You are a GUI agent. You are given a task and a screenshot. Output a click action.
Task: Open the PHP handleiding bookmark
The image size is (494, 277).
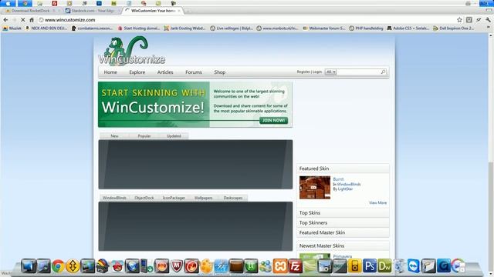point(366,28)
